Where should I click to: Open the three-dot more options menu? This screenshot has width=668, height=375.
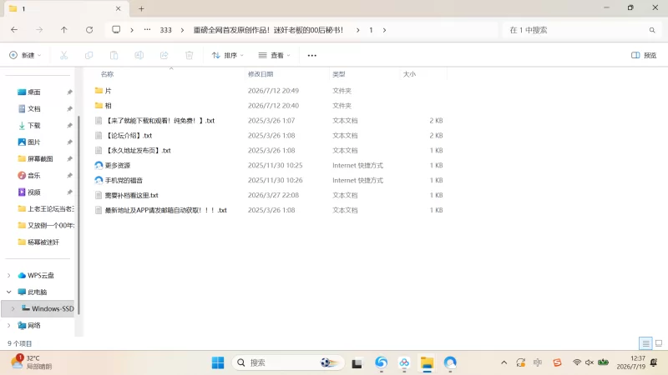[311, 55]
